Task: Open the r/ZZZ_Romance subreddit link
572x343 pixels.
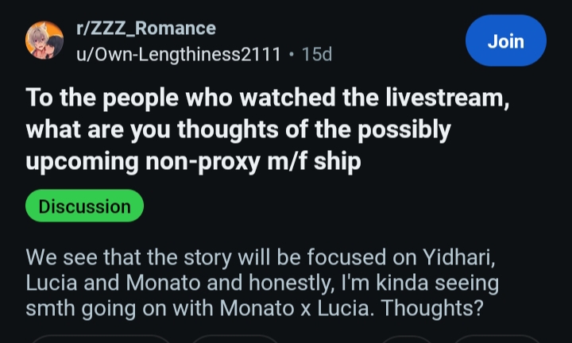Action: pyautogui.click(x=145, y=28)
